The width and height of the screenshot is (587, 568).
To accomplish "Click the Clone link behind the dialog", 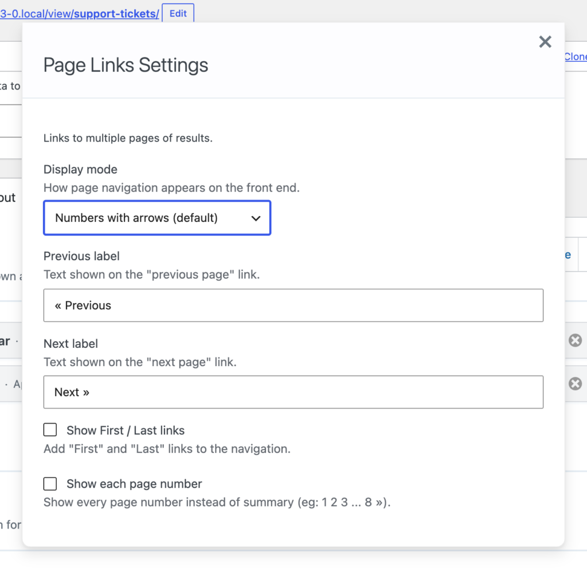I will pyautogui.click(x=576, y=57).
